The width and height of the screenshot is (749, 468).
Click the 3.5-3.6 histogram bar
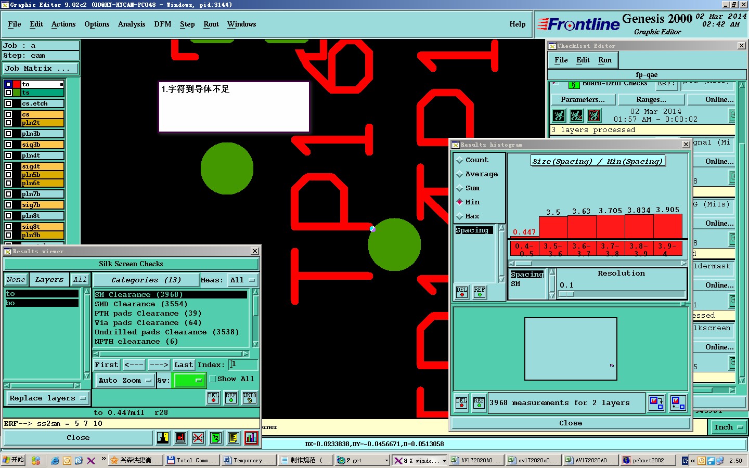coord(553,227)
